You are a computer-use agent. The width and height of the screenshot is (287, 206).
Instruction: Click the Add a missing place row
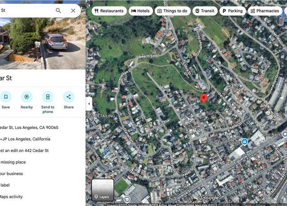pyautogui.click(x=43, y=162)
